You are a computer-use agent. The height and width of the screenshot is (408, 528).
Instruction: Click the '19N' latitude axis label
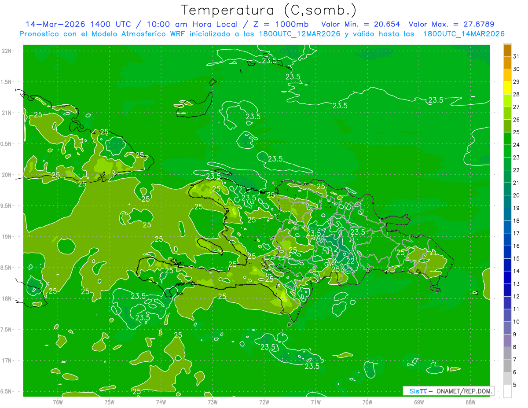[x=7, y=237]
